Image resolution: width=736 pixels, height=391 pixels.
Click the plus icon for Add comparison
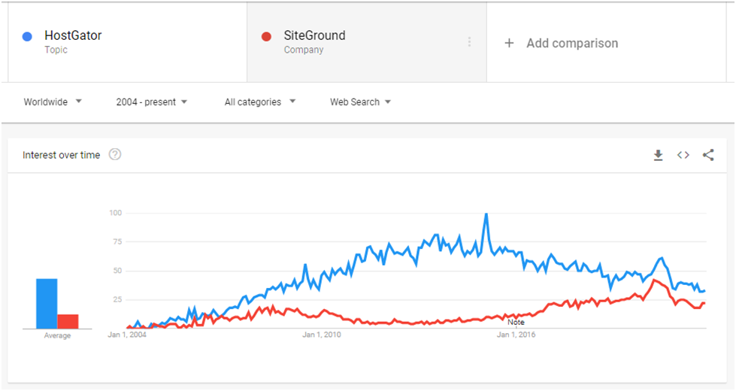tap(509, 43)
